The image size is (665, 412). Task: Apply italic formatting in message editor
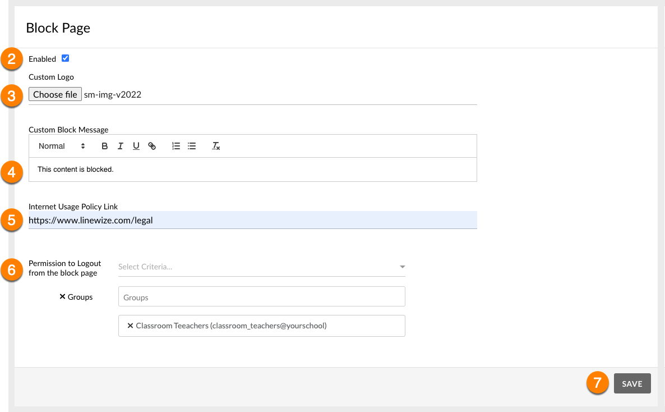[121, 146]
